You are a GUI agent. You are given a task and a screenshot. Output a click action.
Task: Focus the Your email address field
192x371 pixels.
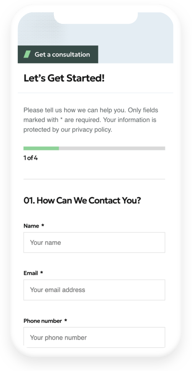coord(94,290)
